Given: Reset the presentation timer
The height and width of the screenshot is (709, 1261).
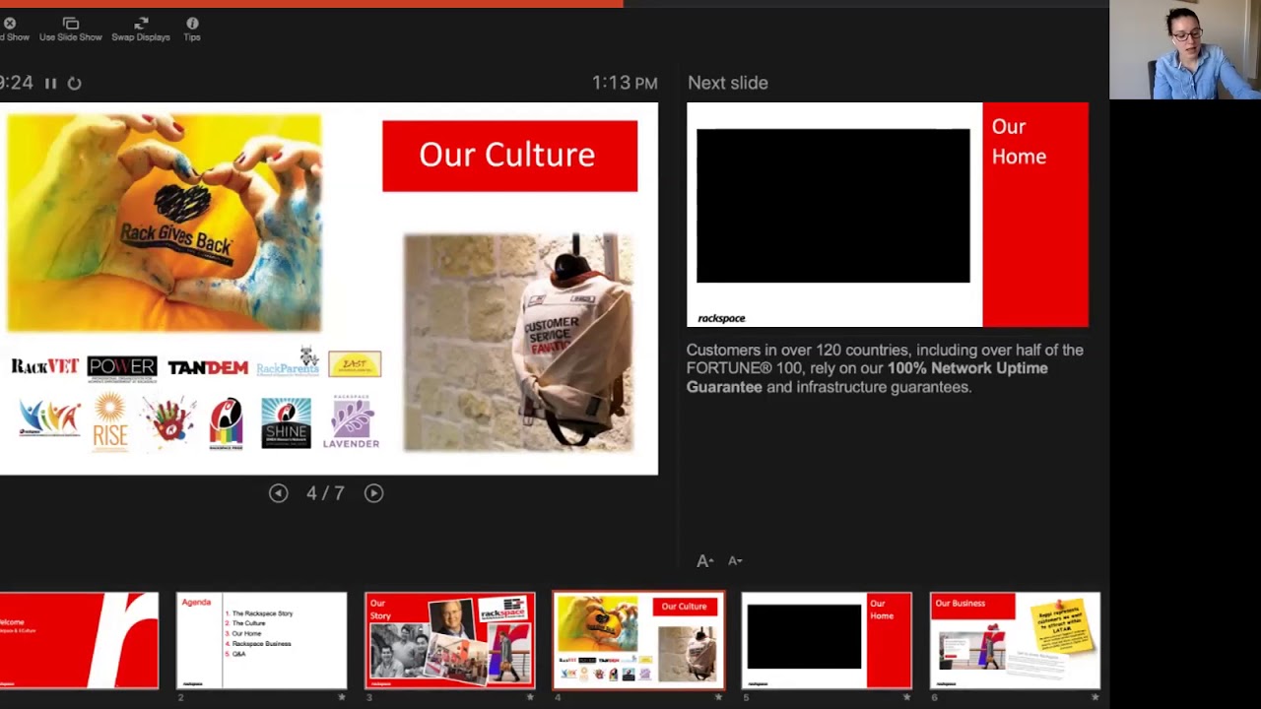Looking at the screenshot, I should tap(74, 84).
